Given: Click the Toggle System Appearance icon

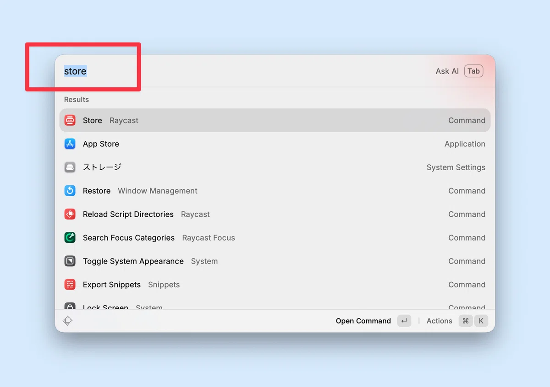Looking at the screenshot, I should 70,261.
